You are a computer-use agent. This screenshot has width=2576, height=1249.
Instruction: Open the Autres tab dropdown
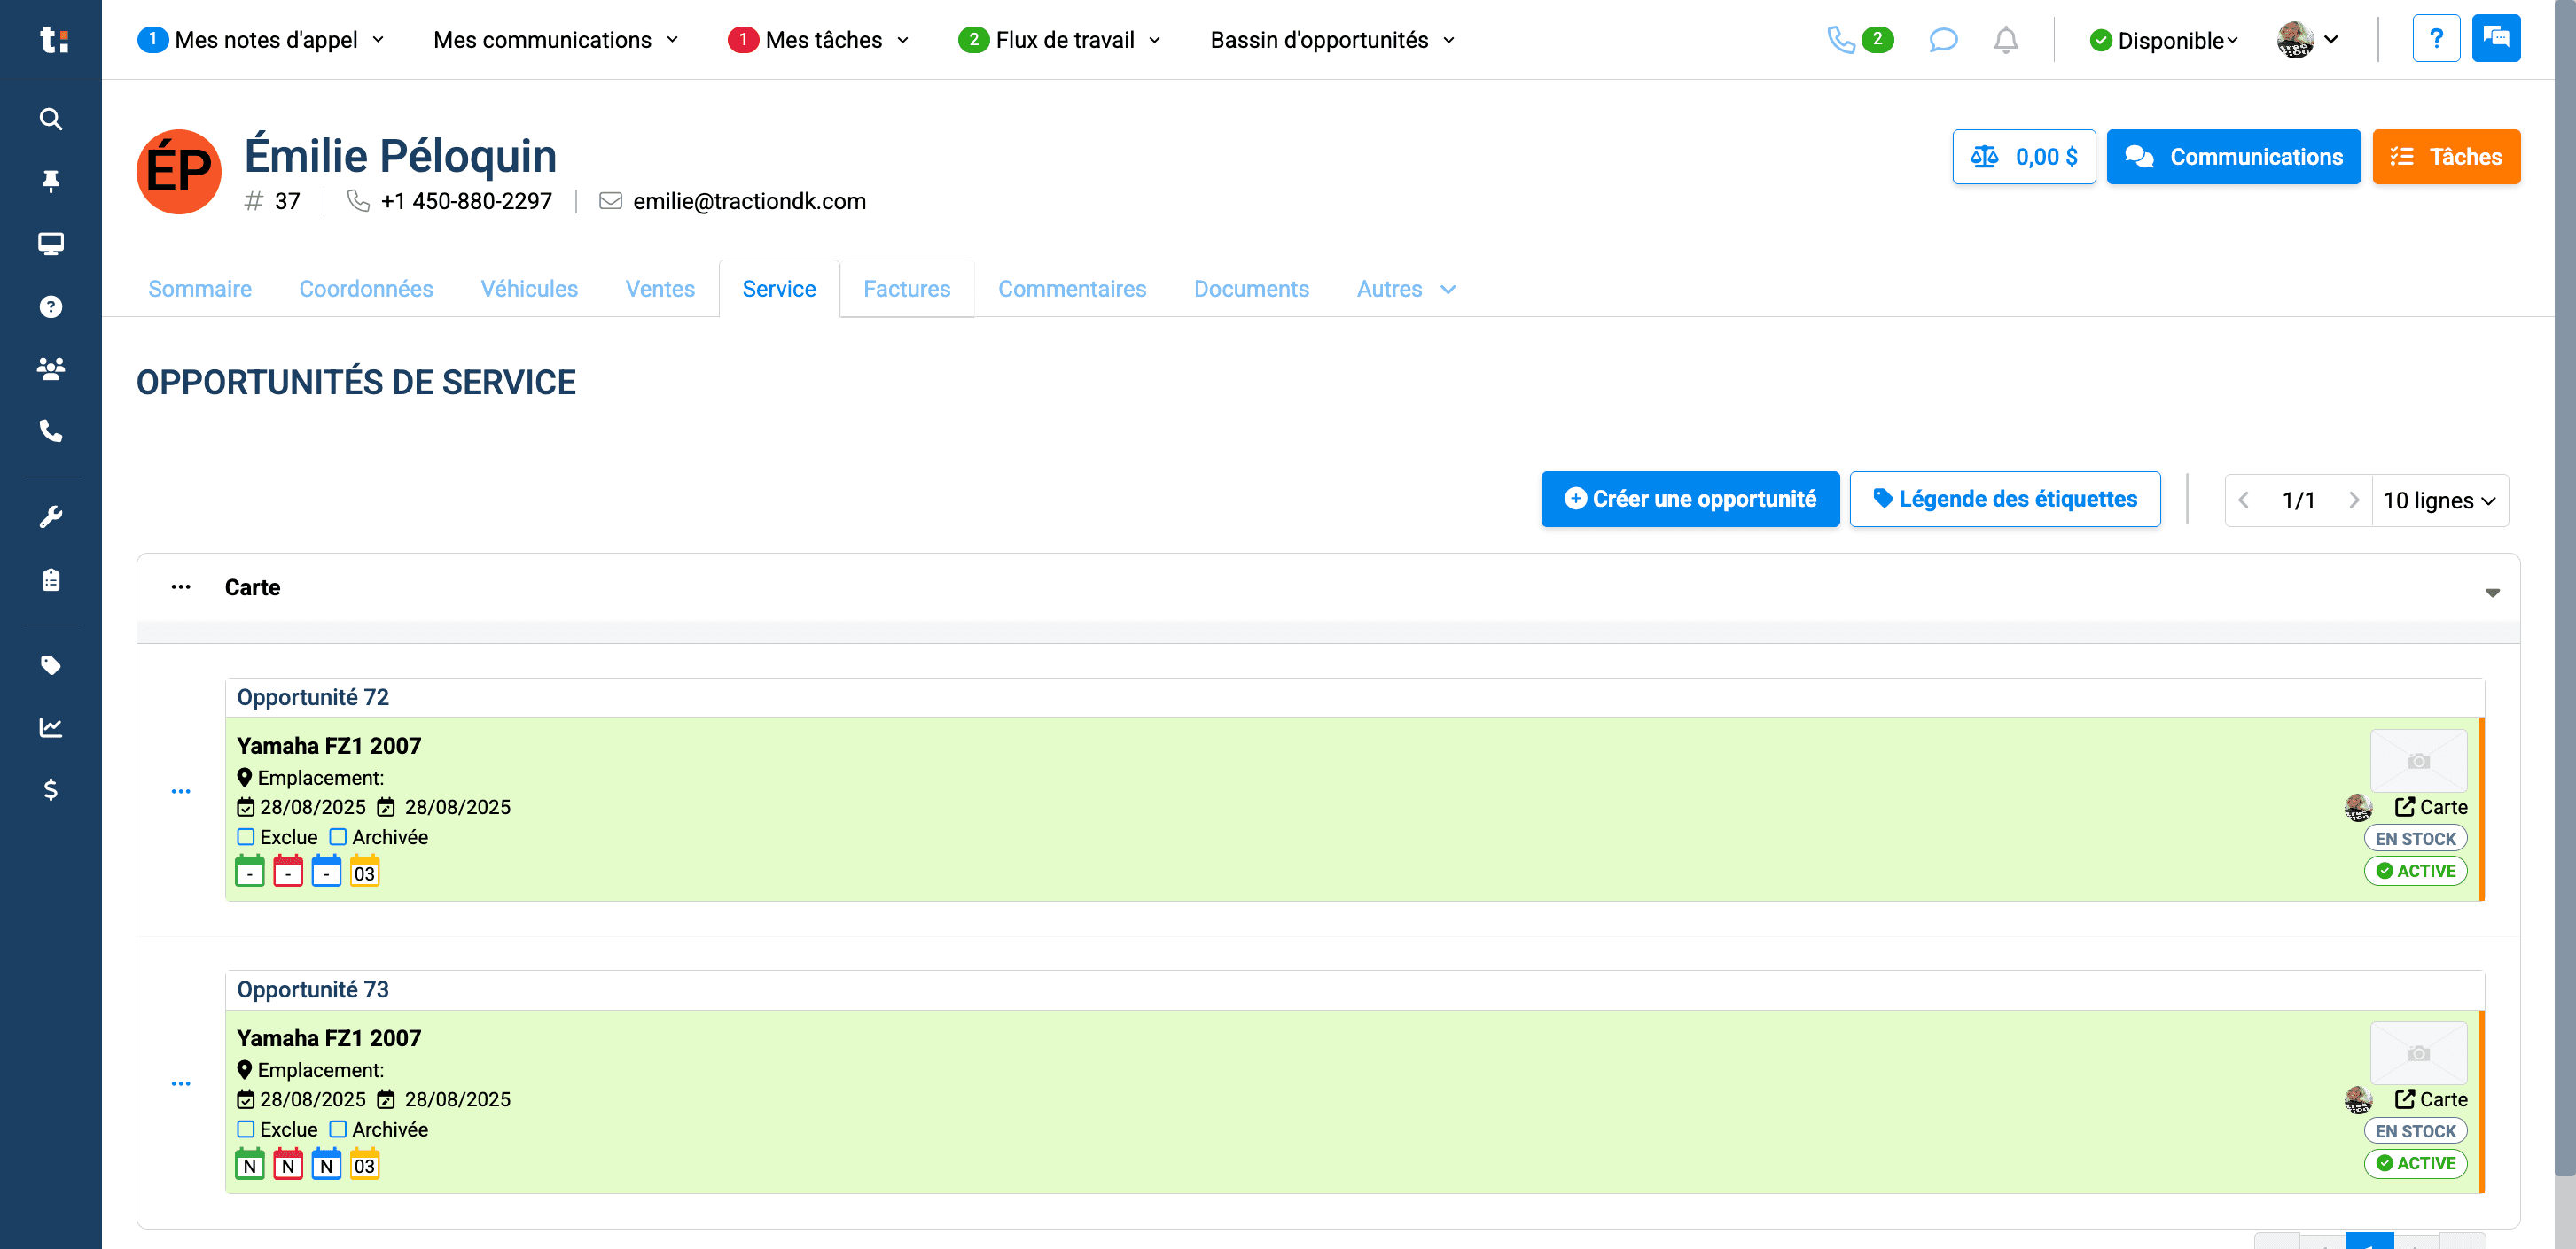click(x=1406, y=289)
